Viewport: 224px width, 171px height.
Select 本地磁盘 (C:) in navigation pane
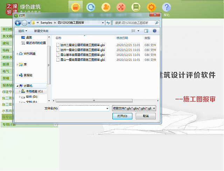pyautogui.click(x=34, y=91)
